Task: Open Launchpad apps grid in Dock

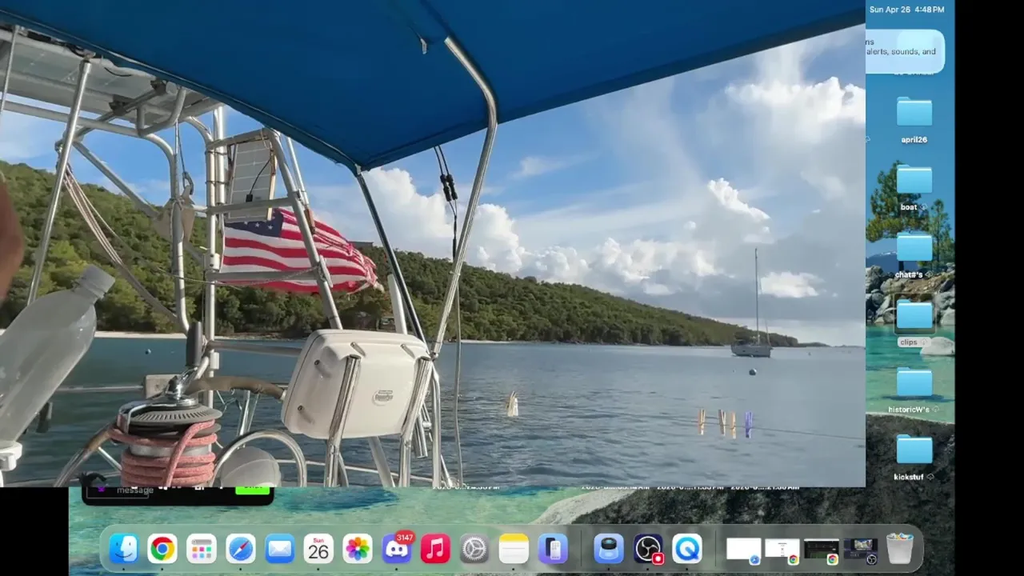Action: (x=202, y=549)
